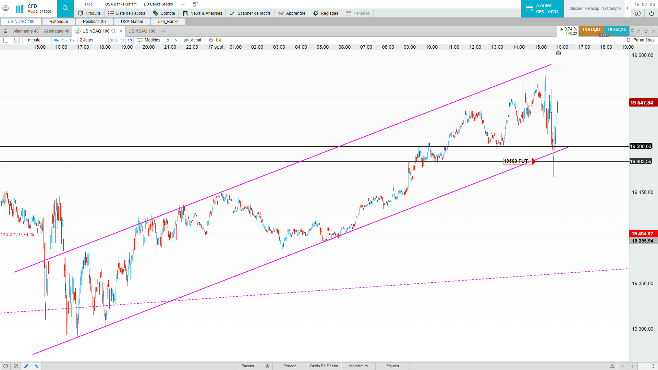This screenshot has width=658, height=370.
Task: Click Afficher le Récap. du Compte
Action: (x=595, y=9)
